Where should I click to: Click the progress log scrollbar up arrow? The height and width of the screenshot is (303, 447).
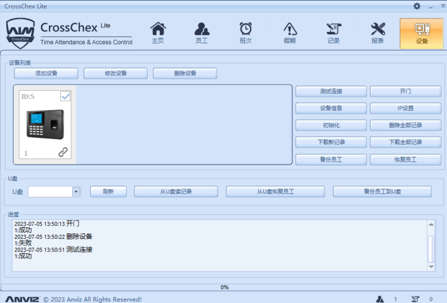431,224
